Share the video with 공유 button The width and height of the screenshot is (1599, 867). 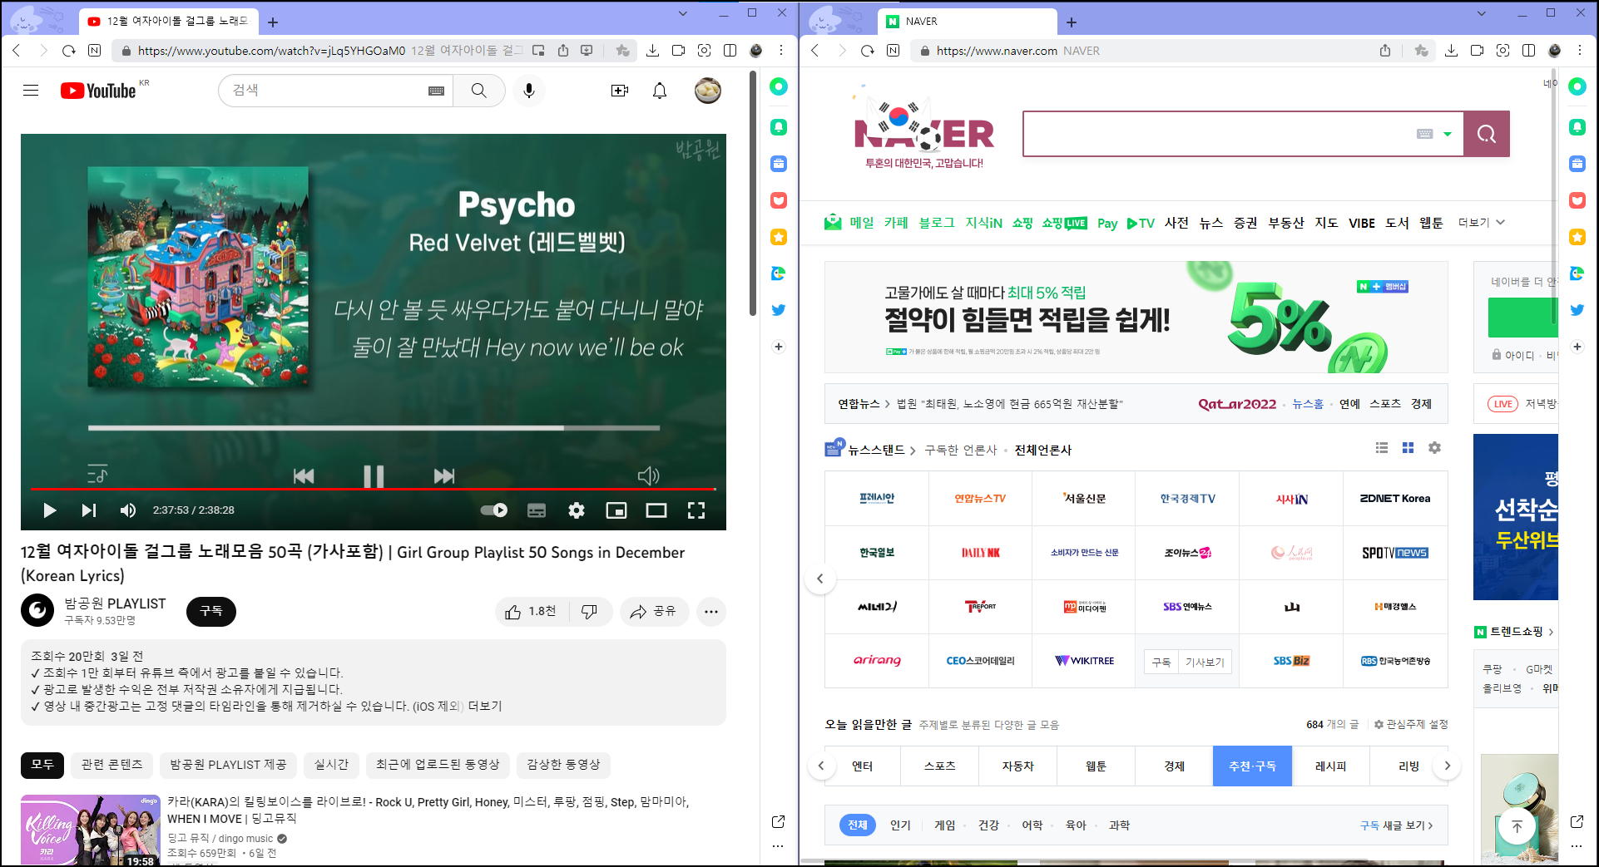(x=653, y=612)
